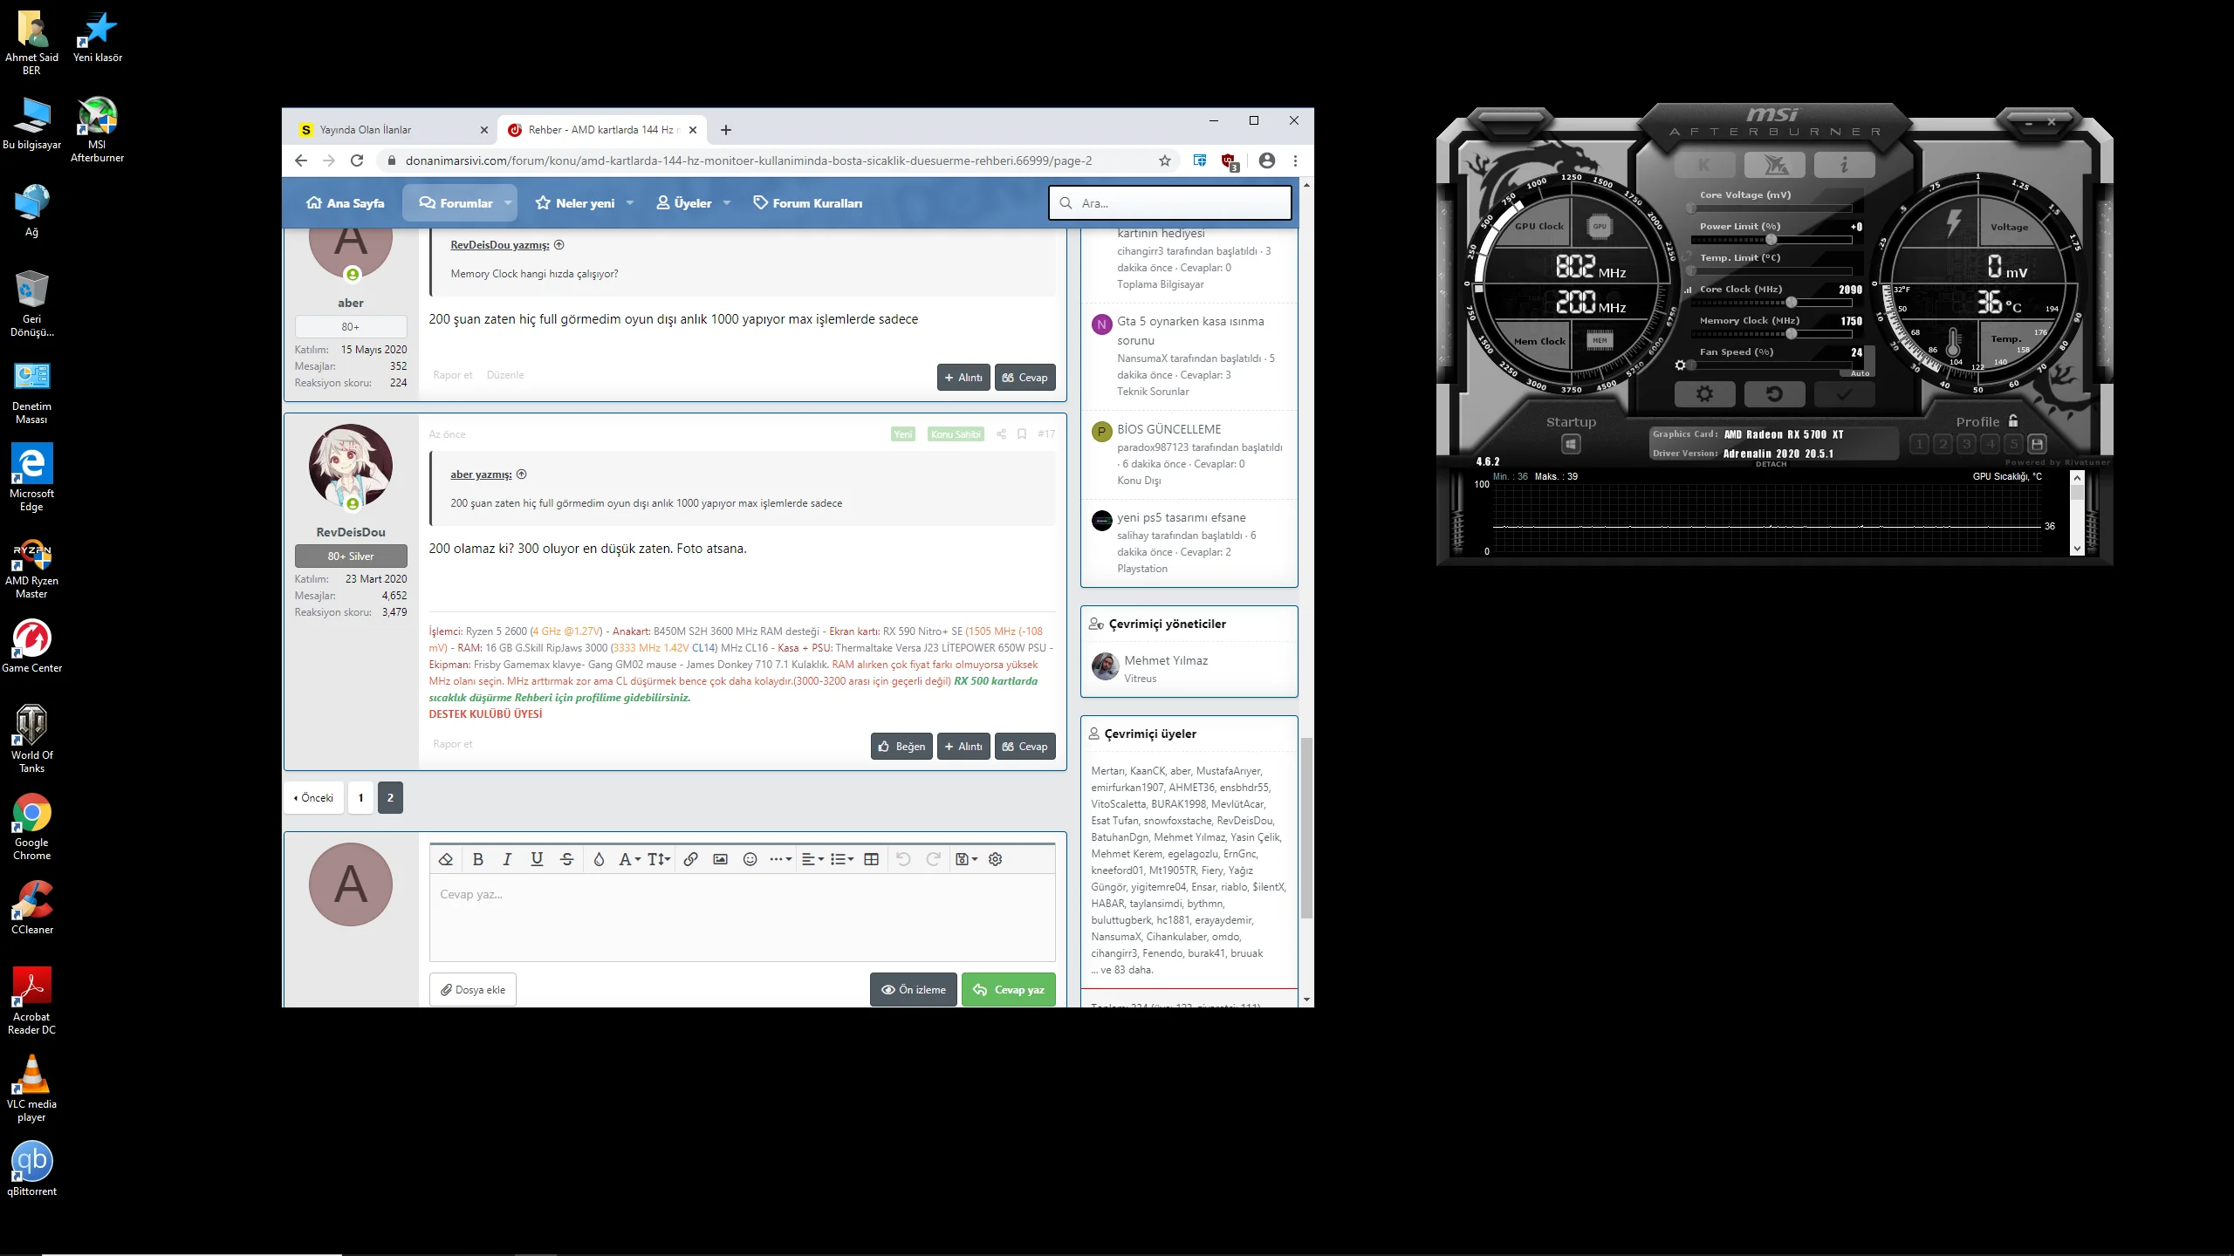2234x1256 pixels.
Task: Open text alignment dropdown in editor
Action: click(x=812, y=859)
